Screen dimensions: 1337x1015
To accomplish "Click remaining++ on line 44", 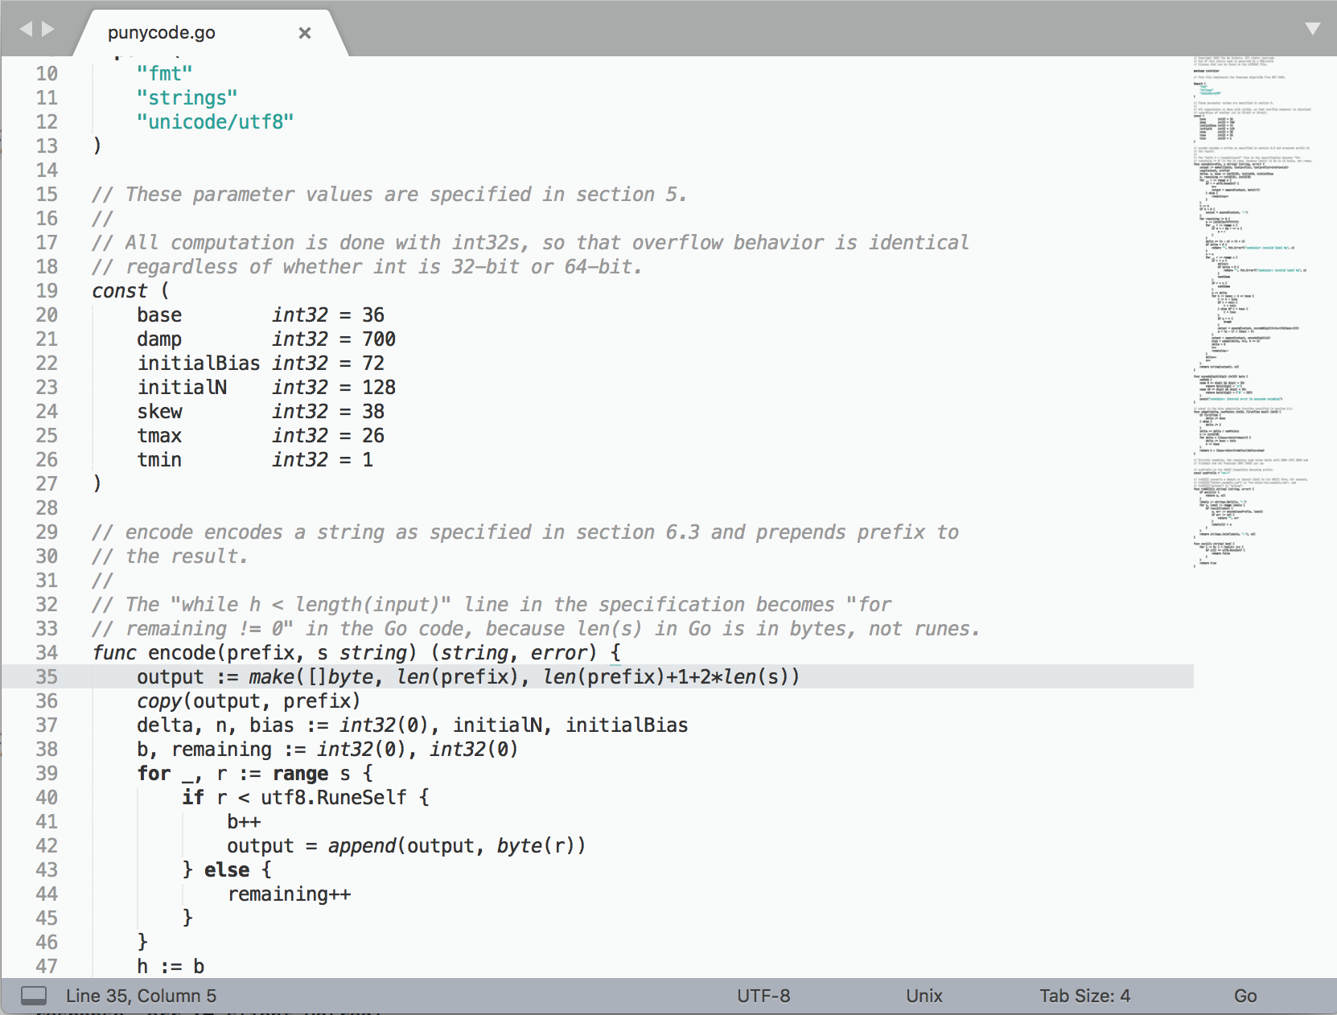I will [x=289, y=894].
